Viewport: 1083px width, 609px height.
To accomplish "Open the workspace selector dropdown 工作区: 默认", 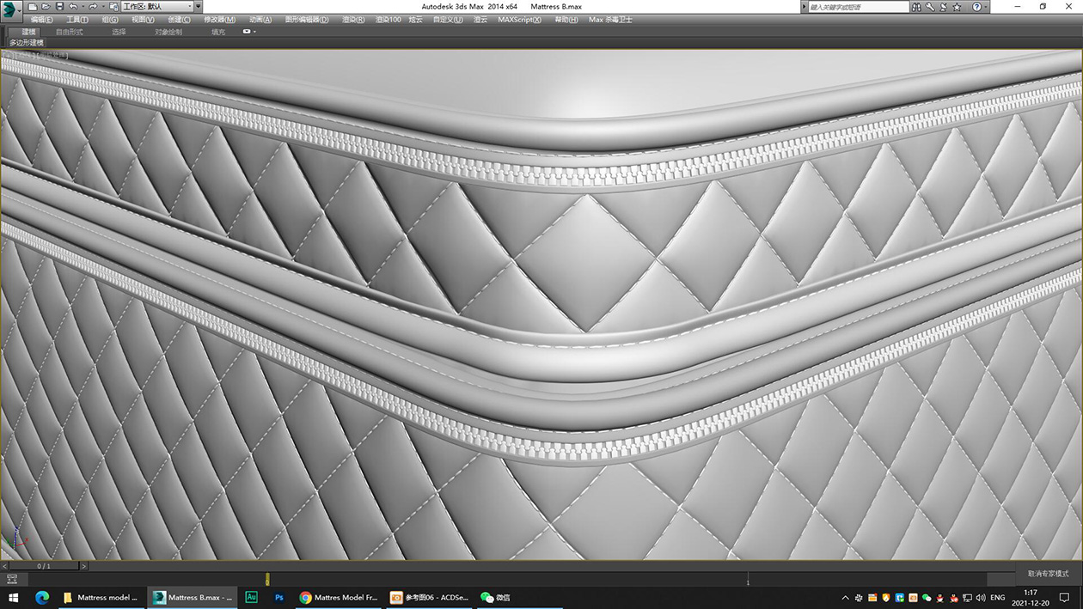I will pyautogui.click(x=157, y=7).
